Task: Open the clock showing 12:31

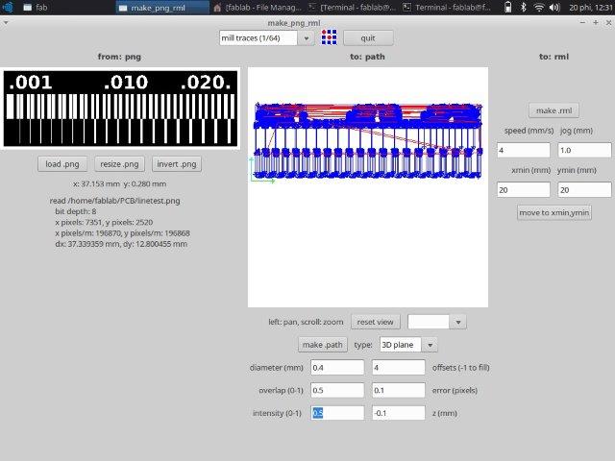Action: (x=590, y=7)
